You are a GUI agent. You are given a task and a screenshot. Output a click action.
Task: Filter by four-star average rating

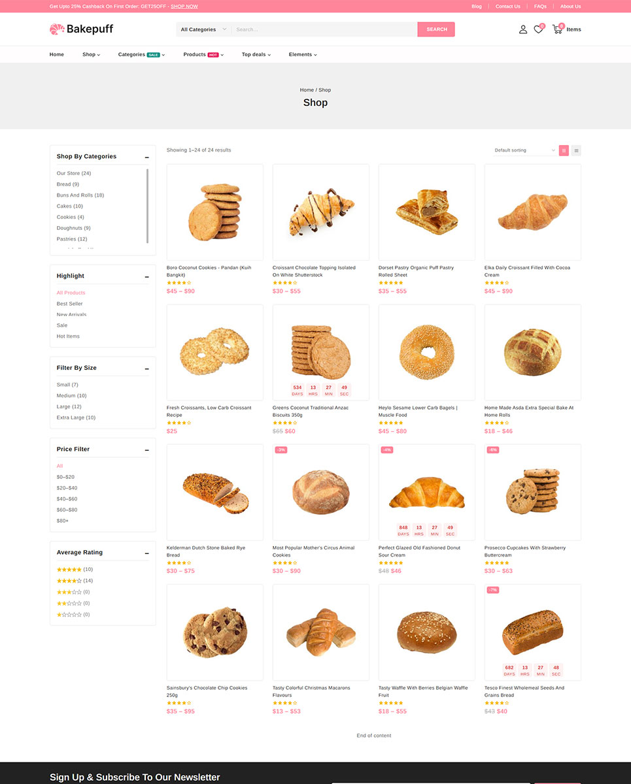pos(69,581)
